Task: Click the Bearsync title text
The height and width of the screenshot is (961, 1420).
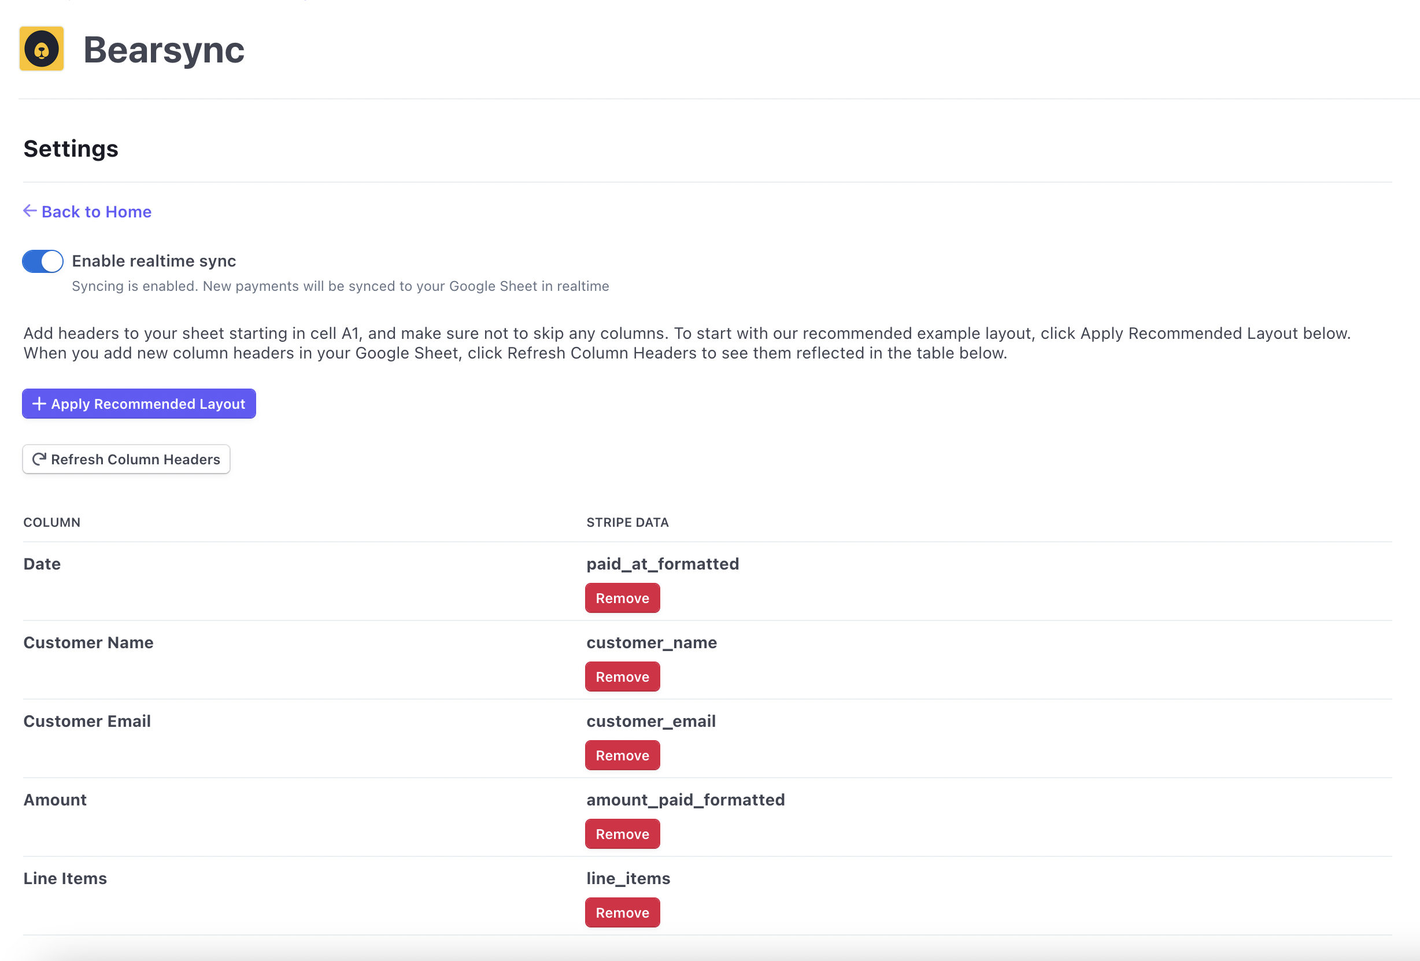Action: point(163,50)
